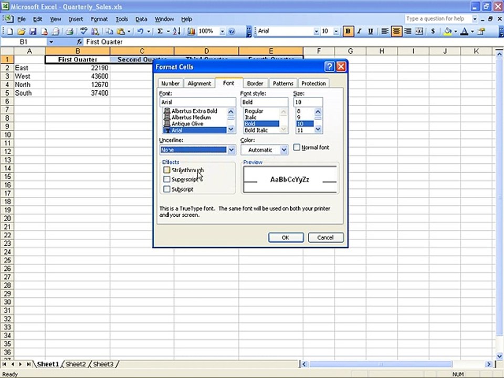The width and height of the screenshot is (504, 378).
Task: Toggle the Bold button in the toolbar
Action: [x=348, y=31]
